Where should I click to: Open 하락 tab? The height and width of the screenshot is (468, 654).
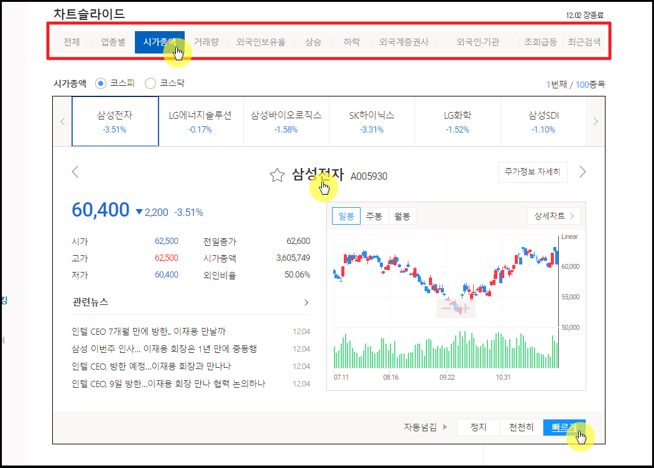point(352,42)
